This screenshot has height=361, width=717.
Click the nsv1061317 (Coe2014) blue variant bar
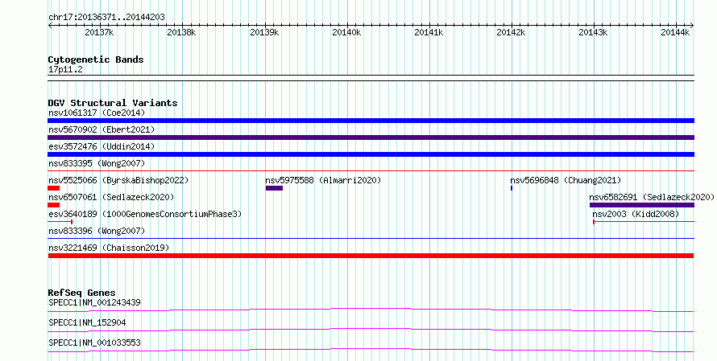coord(371,121)
